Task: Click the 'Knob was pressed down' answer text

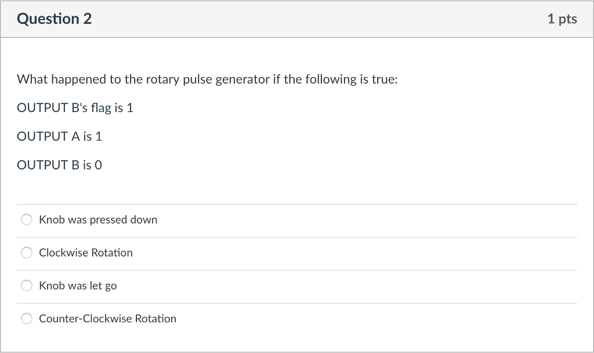Action: coord(98,219)
